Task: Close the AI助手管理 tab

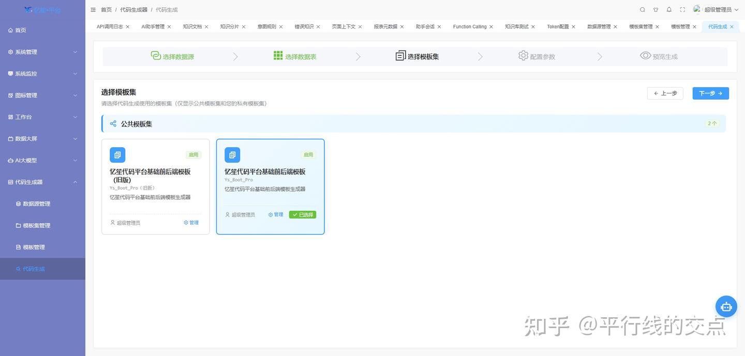Action: tap(169, 27)
